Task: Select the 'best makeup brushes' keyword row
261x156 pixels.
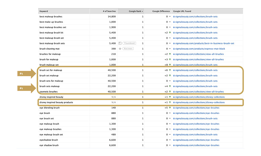Action: click(51, 17)
